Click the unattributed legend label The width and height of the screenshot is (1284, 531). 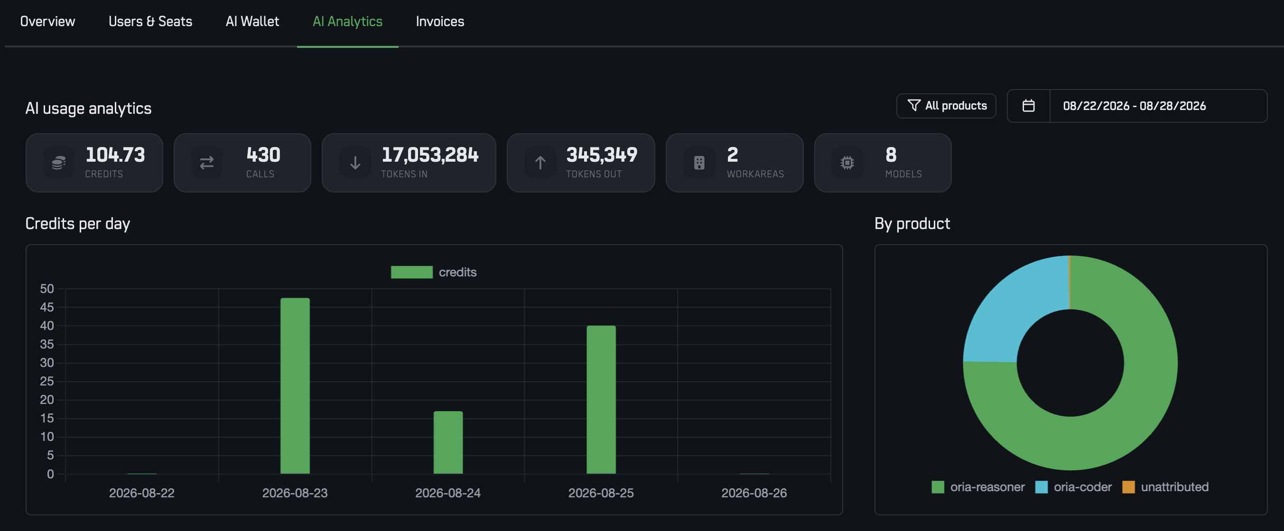1175,486
